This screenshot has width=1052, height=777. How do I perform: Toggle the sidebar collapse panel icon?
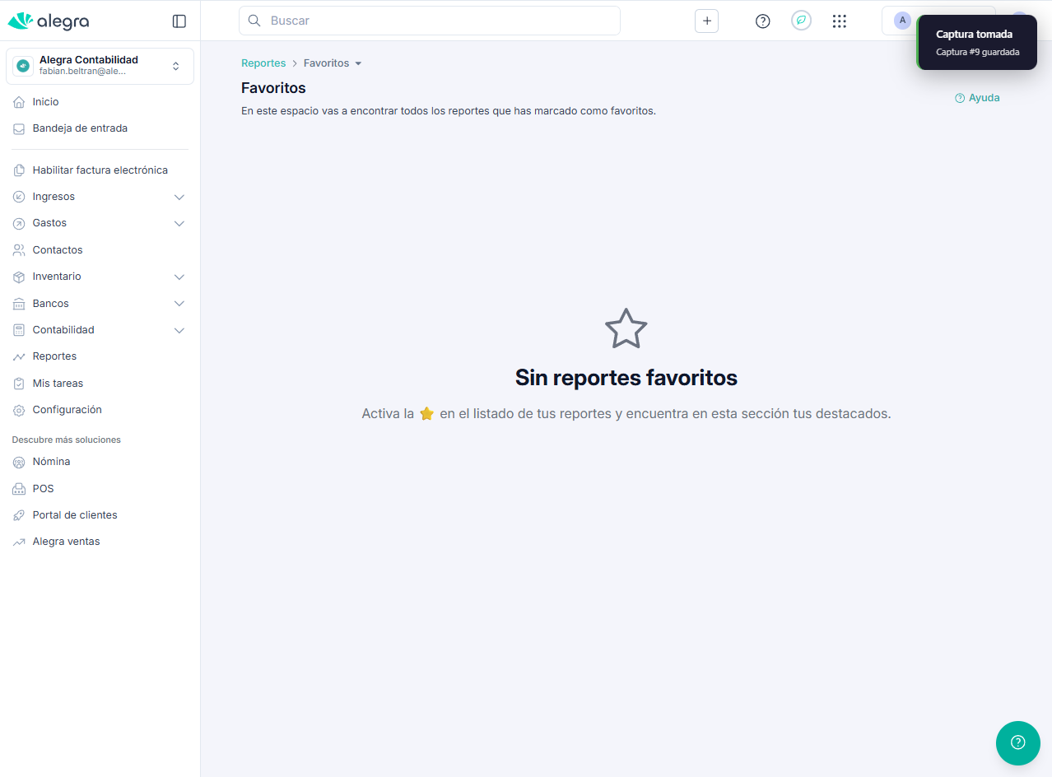click(179, 21)
